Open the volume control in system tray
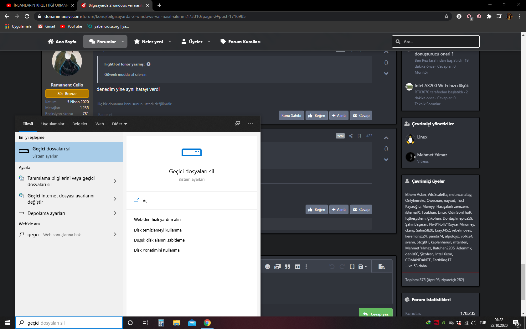 click(473, 323)
